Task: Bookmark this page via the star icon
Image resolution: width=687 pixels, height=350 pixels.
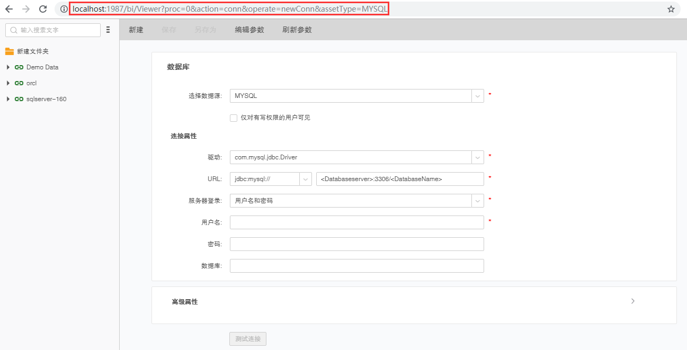Action: [x=671, y=8]
